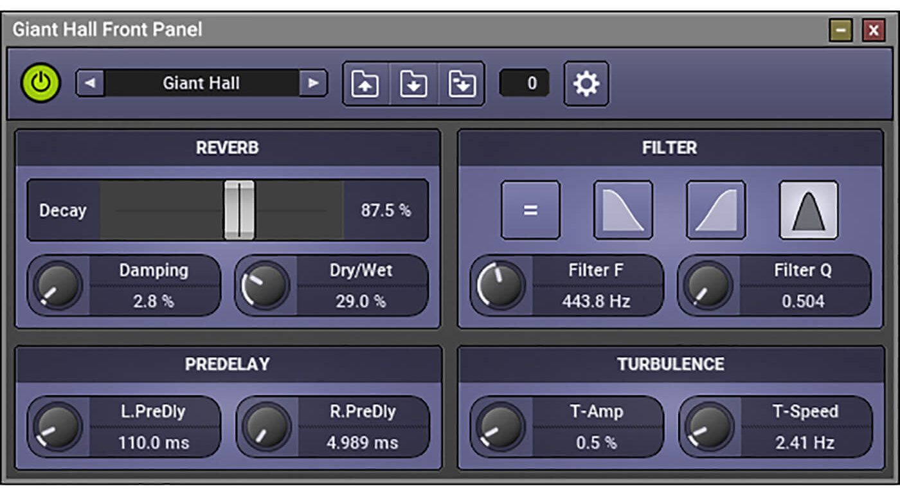Click the preset number field showing 0
Viewport: 900px width, 495px height.
(x=525, y=84)
